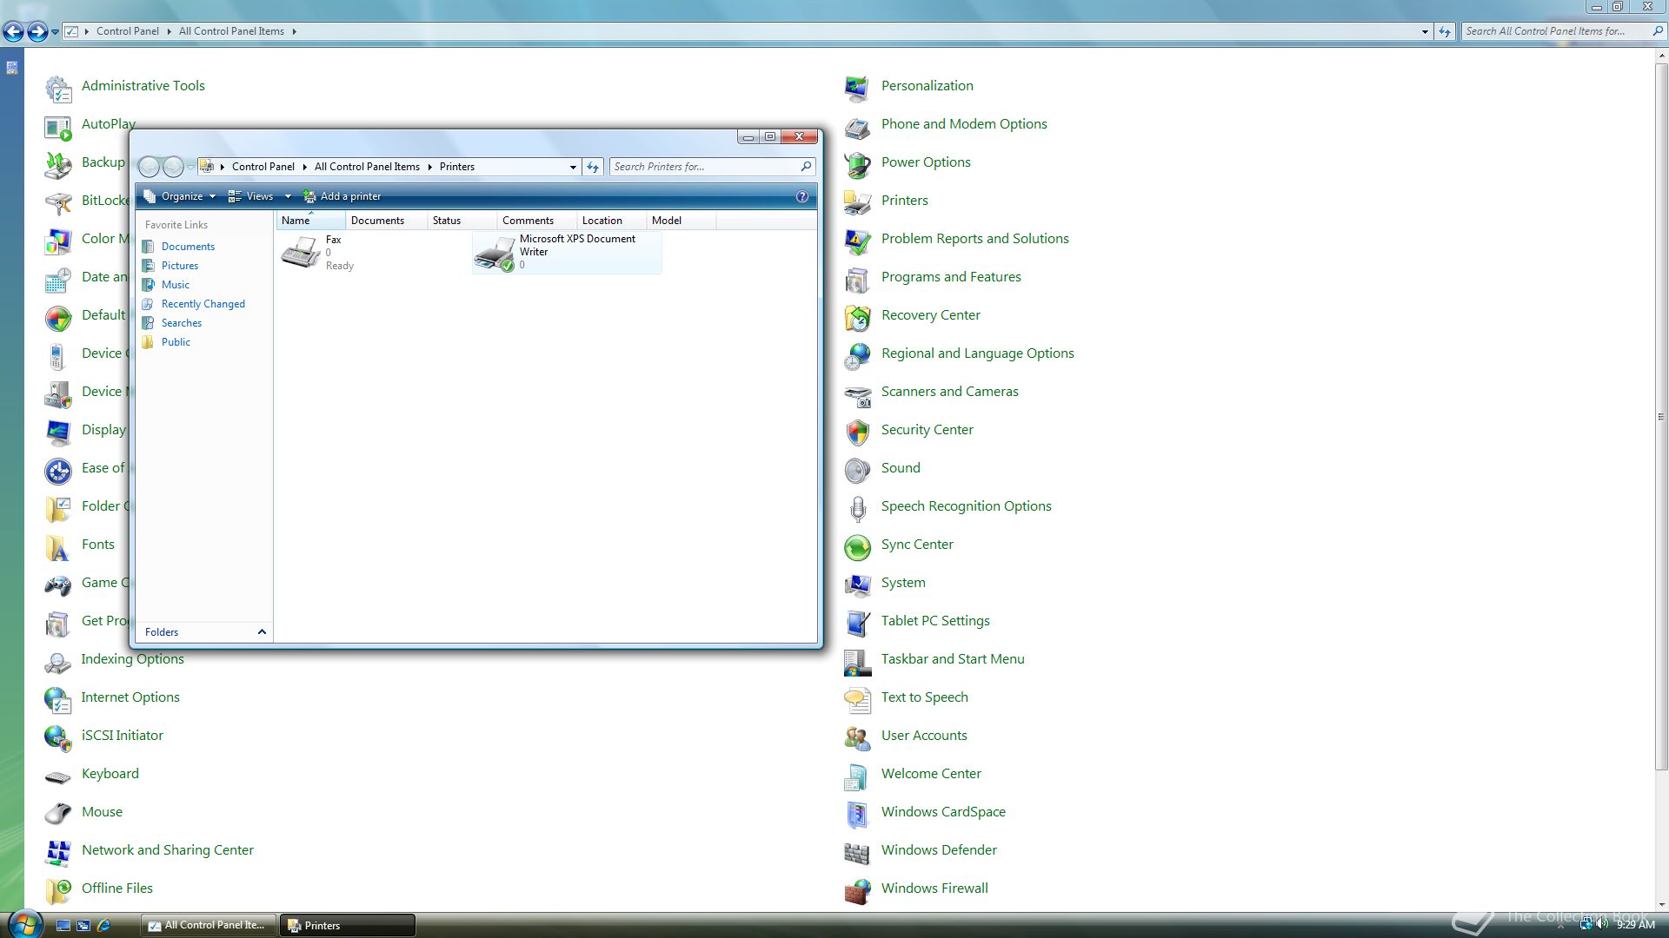Click arrow after Control Panel in main breadcrumb
This screenshot has width=1669, height=938.
169,31
